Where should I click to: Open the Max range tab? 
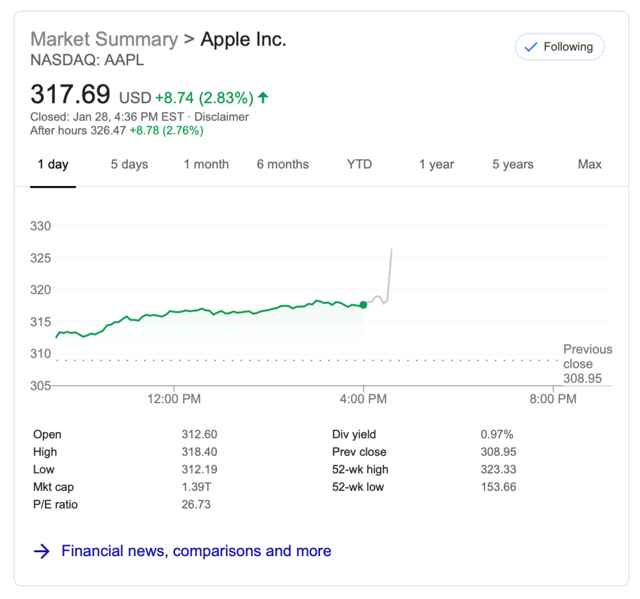pyautogui.click(x=589, y=164)
